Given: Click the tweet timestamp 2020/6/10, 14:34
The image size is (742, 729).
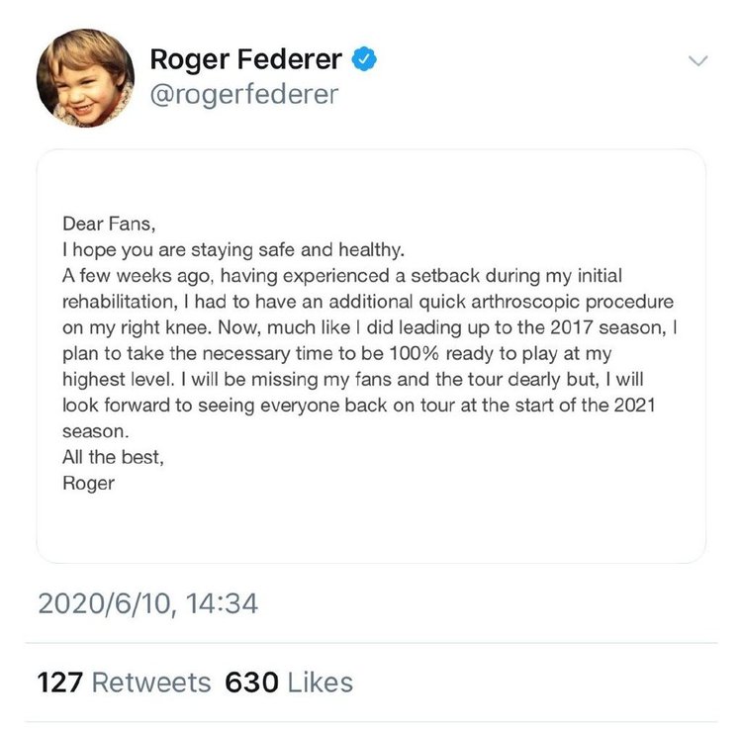Looking at the screenshot, I should (x=147, y=602).
